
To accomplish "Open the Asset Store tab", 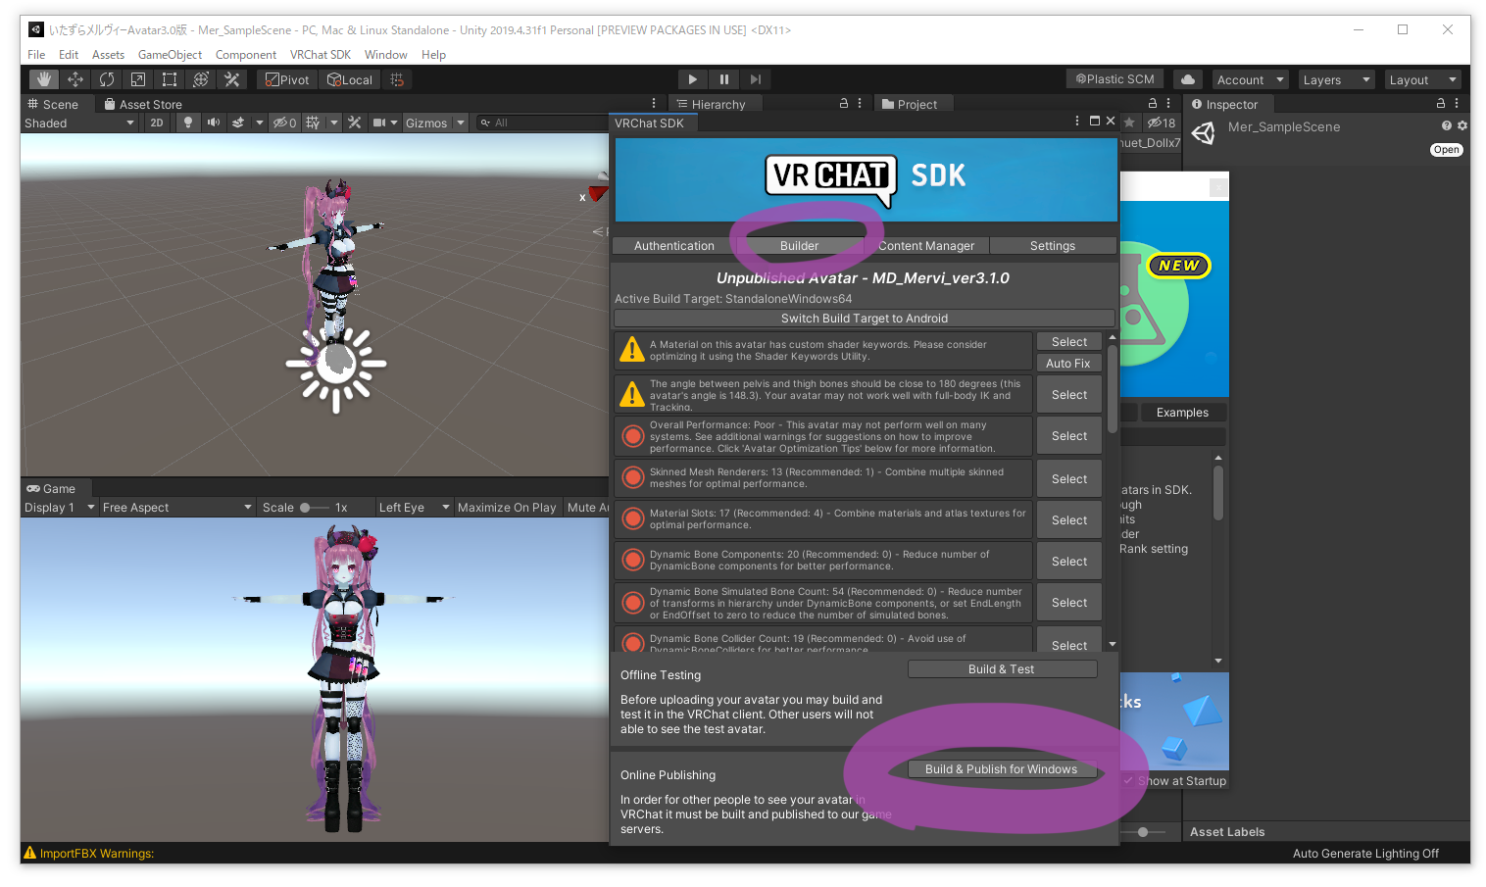I will (x=142, y=104).
